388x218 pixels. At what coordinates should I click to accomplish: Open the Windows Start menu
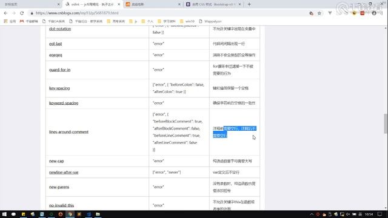pos(4,214)
